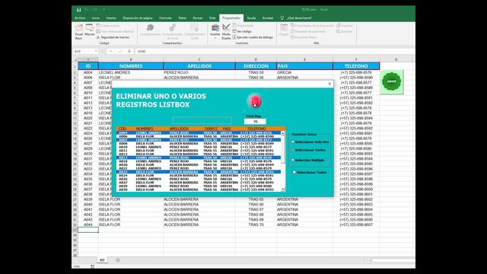This screenshot has height=274, width=487.
Task: Click the XML Origen icon
Action: pos(284,30)
